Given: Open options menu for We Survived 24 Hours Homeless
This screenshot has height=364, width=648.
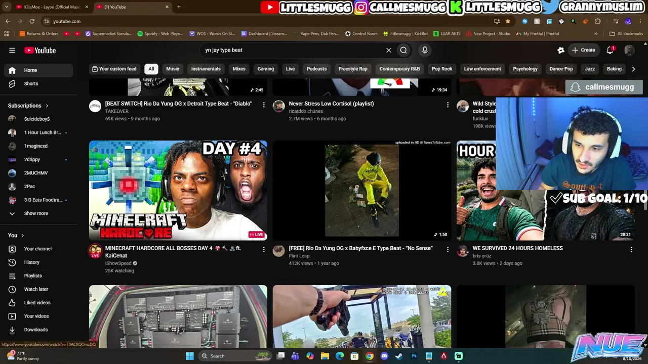Looking at the screenshot, I should (x=631, y=249).
